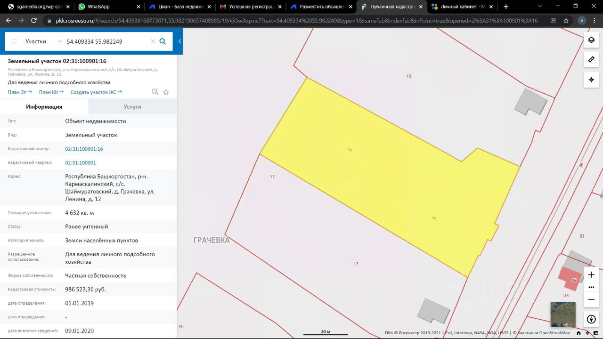Follow cadastral quarter 02:31:100901 link
This screenshot has width=603, height=339.
click(81, 162)
